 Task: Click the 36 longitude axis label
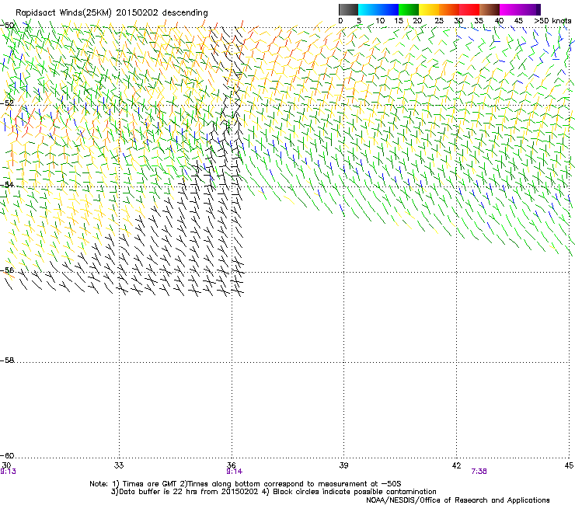point(231,465)
